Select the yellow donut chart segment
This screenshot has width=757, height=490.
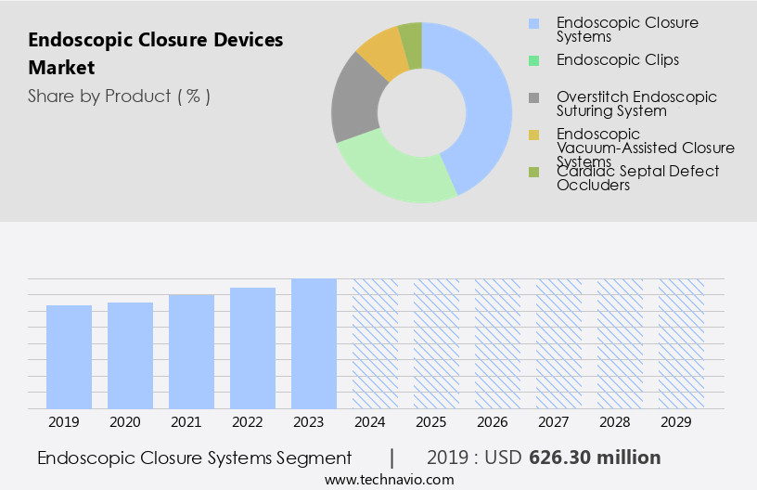click(380, 54)
